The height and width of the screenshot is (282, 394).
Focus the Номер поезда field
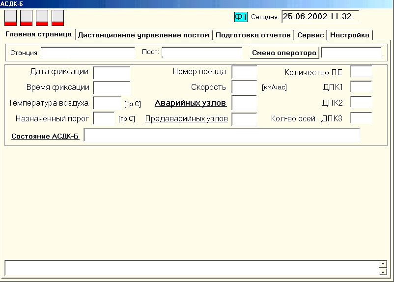(x=245, y=72)
